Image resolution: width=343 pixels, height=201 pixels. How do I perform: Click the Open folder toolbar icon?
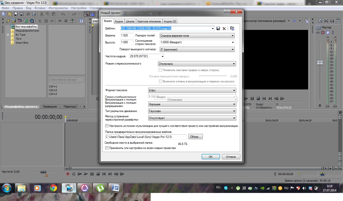10,14
